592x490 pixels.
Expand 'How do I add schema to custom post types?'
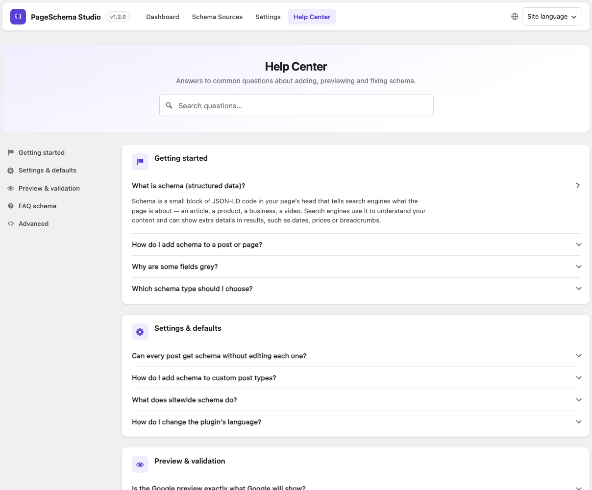click(356, 378)
